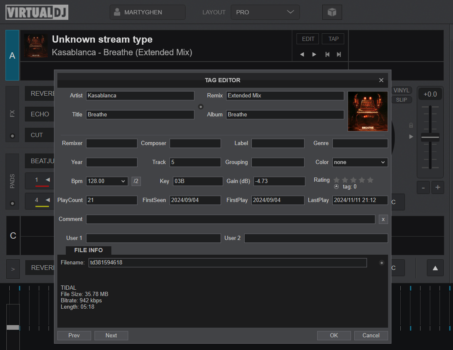Open the MARTYGHEN user account button
This screenshot has height=350, width=453.
click(x=147, y=12)
